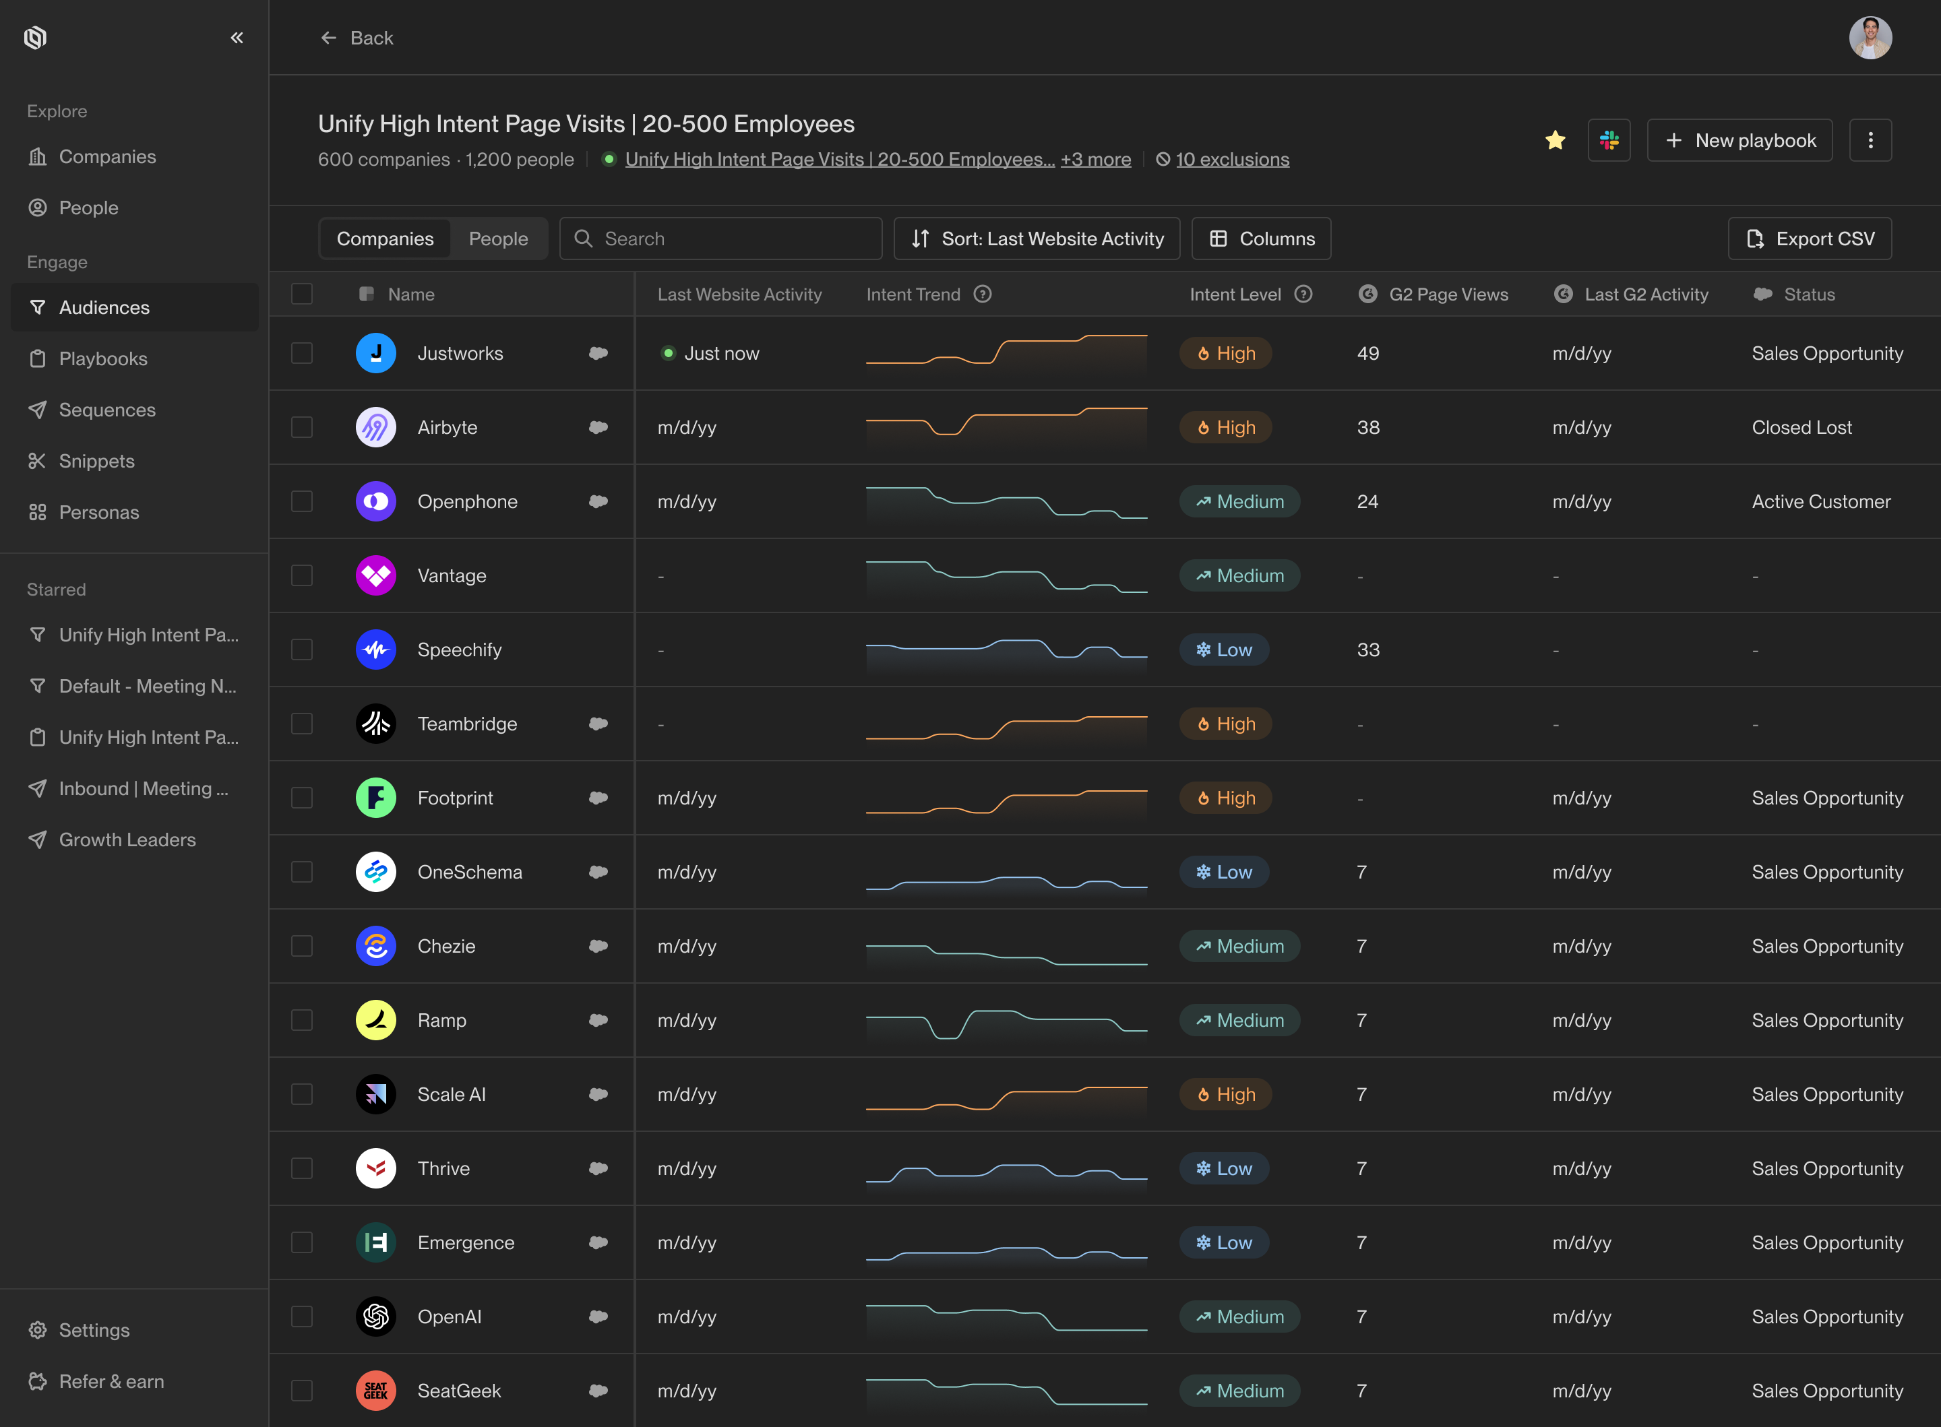Expand the +3 more audiences link
This screenshot has width=1941, height=1427.
pyautogui.click(x=1095, y=159)
